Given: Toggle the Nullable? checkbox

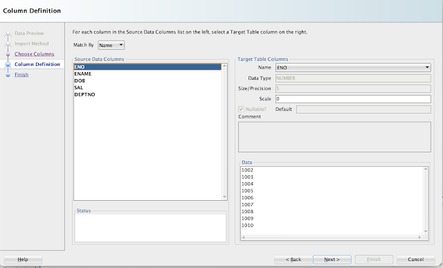Looking at the screenshot, I should [x=241, y=109].
